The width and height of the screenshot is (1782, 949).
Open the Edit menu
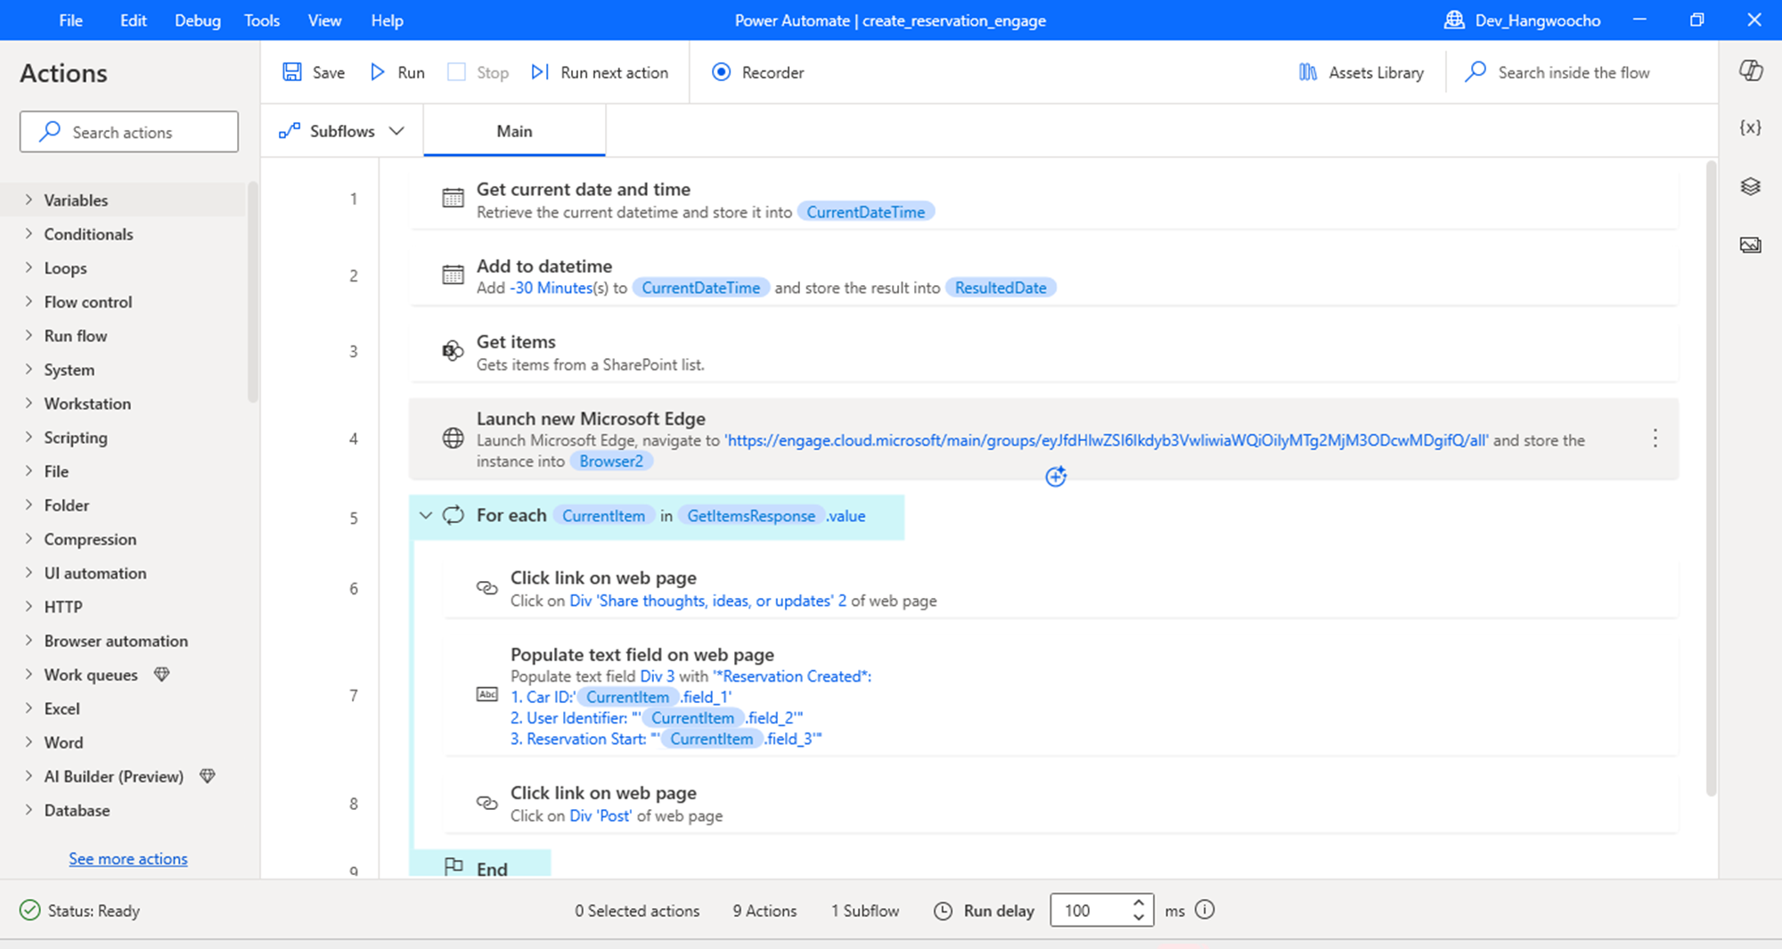(133, 20)
